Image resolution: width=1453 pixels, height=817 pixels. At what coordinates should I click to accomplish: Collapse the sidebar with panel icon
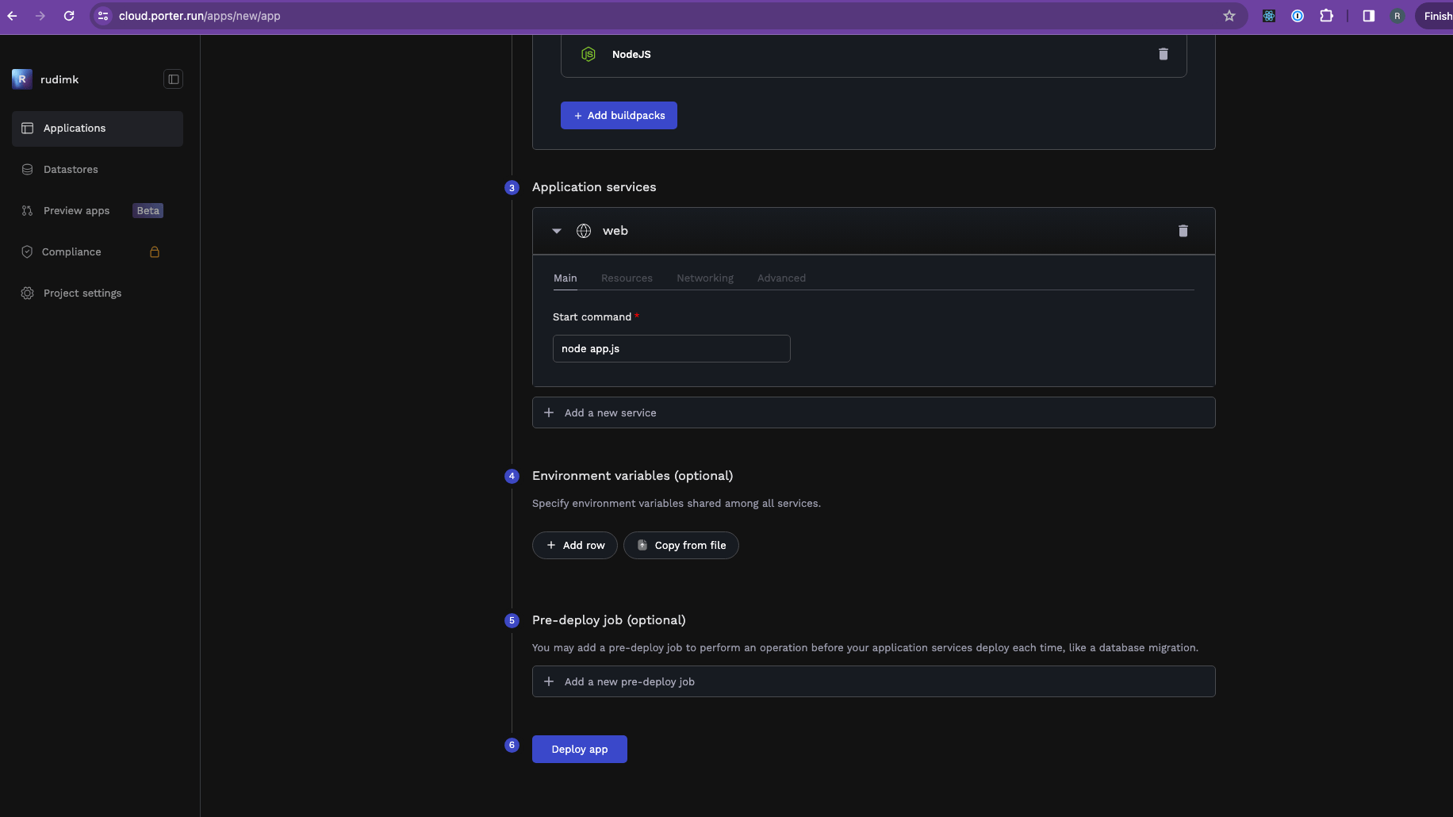(173, 79)
